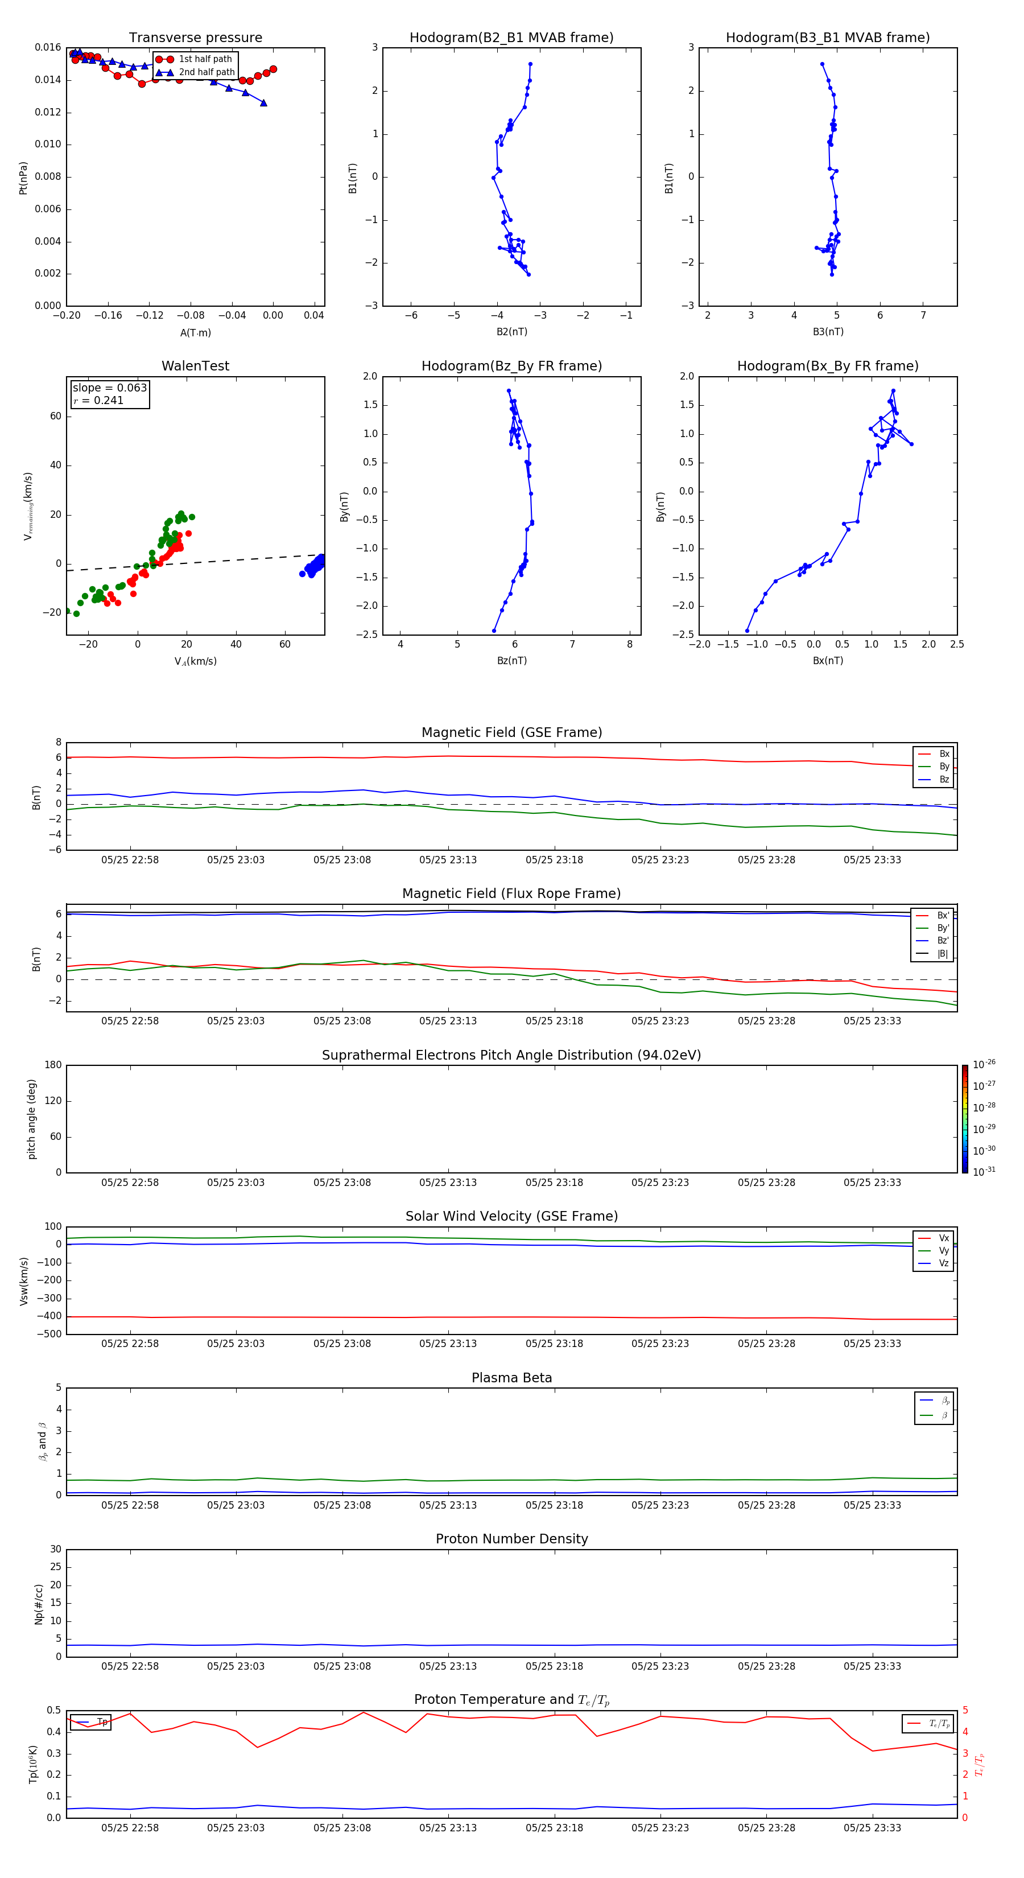
Task: Click the 'Hodogram(B2_B1 MVAB frame)' title
Action: (511, 37)
